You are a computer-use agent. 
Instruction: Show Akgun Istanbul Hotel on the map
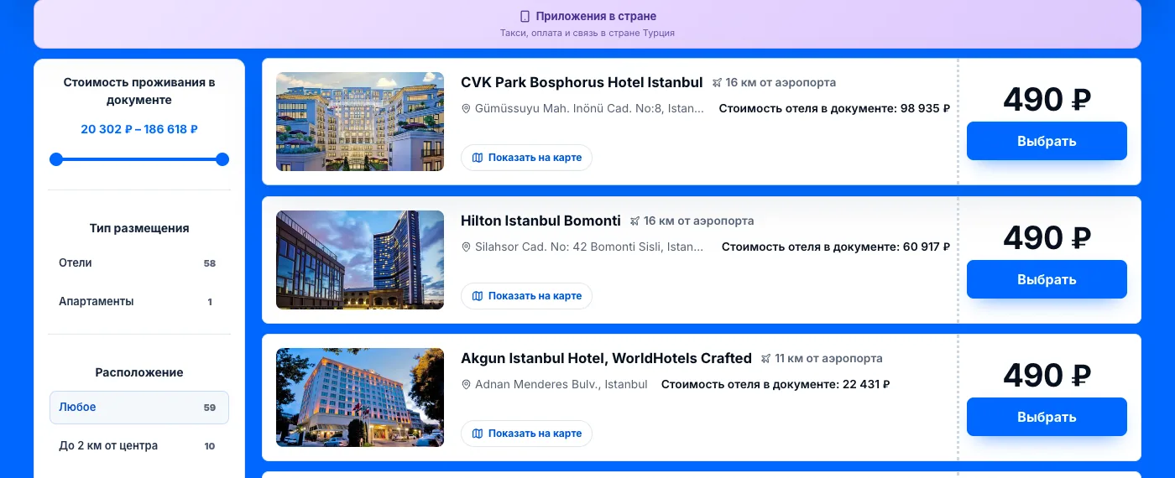526,434
